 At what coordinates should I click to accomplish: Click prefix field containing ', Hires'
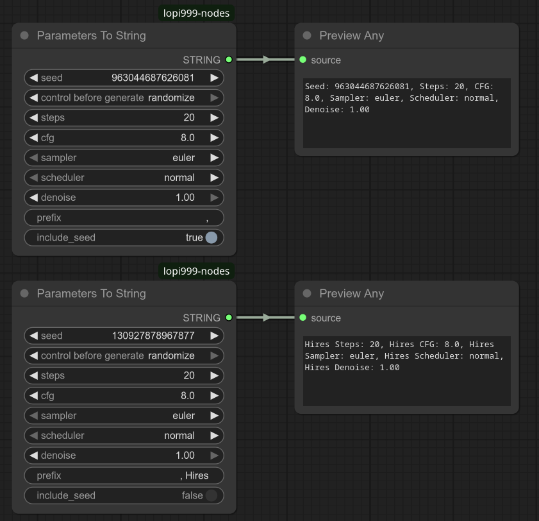[124, 475]
